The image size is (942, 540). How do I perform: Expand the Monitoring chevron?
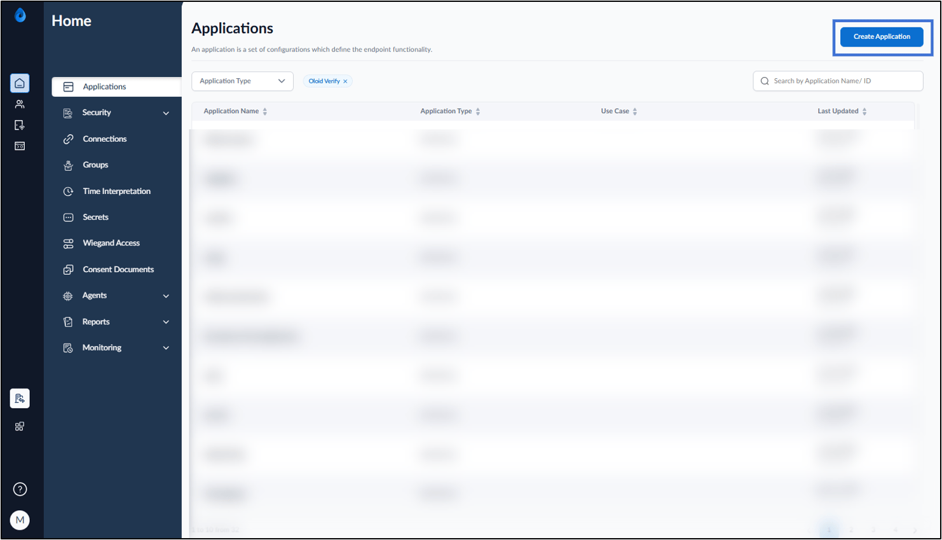[166, 348]
